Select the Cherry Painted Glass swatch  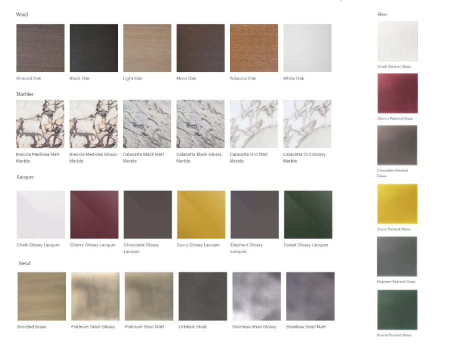397,93
